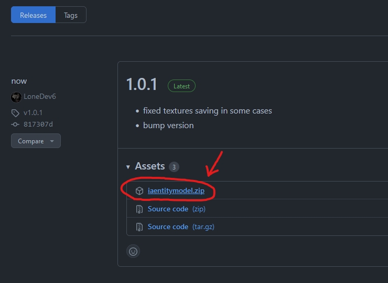
Task: Collapse the Assets section triangle
Action: click(x=128, y=167)
